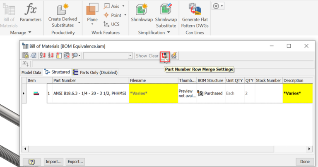Image resolution: width=318 pixels, height=167 pixels.
Task: Switch to the Model Data tab
Action: coord(31,72)
